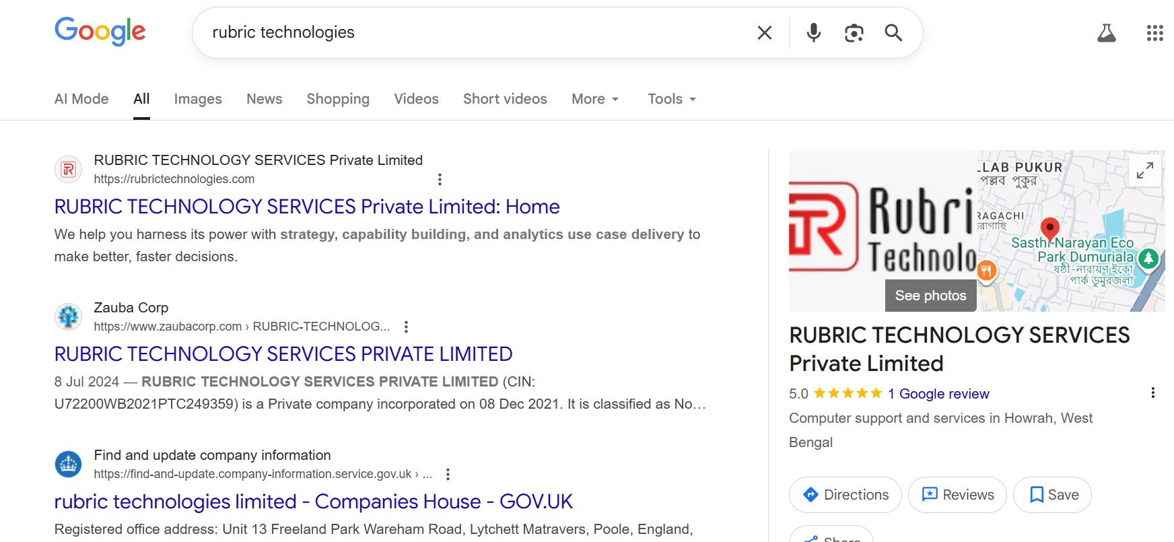Open the Rubric Technologies logo photo
Image resolution: width=1174 pixels, height=542 pixels.
[x=883, y=231]
